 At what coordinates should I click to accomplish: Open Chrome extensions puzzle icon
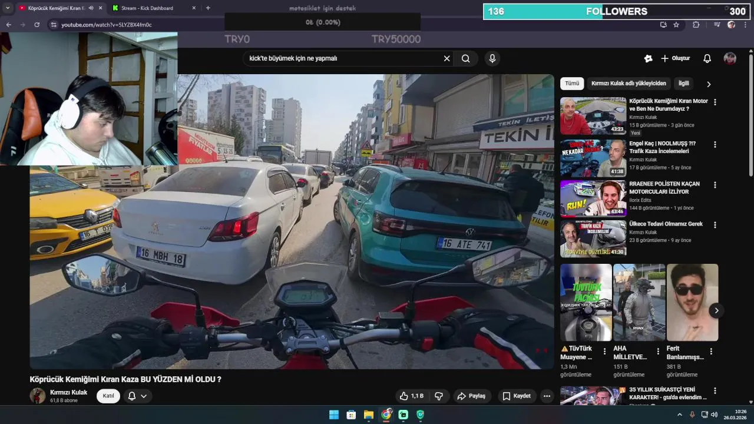click(x=696, y=25)
